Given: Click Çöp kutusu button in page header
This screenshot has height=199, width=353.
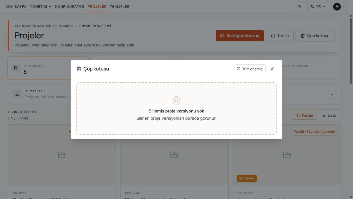Looking at the screenshot, I should (x=315, y=36).
